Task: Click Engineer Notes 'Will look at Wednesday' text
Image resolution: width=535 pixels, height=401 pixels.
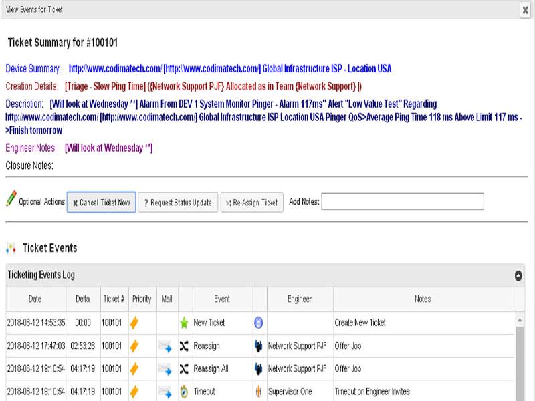Action: point(108,148)
